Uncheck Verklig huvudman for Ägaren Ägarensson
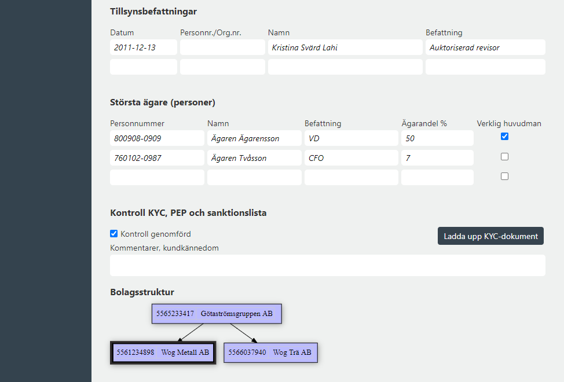564x382 pixels. point(504,137)
